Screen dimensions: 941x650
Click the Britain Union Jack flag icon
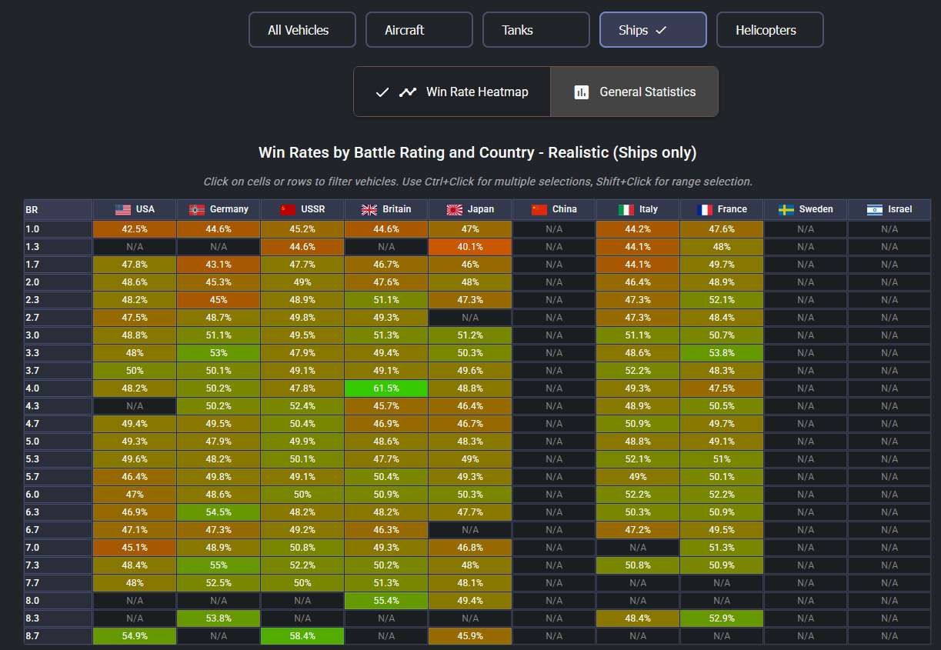click(x=369, y=209)
